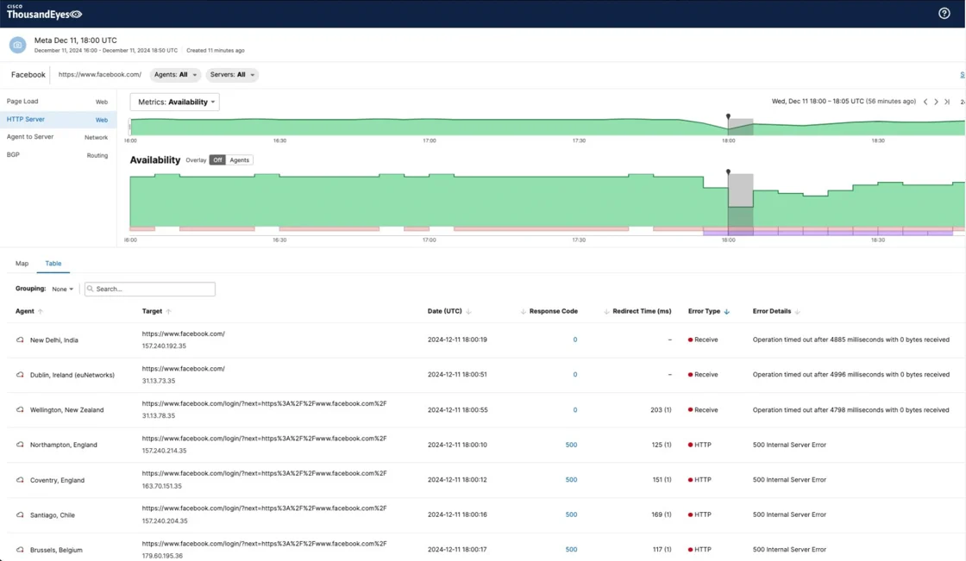Click Meta Dec 11, 18:00 UTC title
The image size is (966, 561).
click(75, 40)
